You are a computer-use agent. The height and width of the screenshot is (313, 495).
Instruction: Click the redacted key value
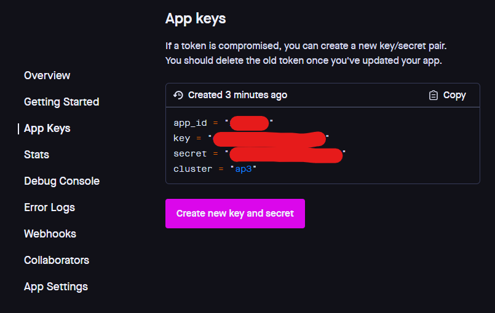coord(269,139)
